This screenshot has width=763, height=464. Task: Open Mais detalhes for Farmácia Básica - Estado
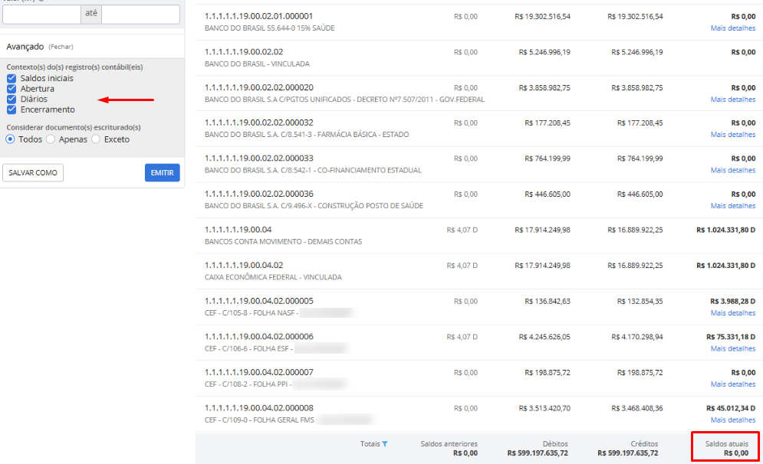pos(733,135)
